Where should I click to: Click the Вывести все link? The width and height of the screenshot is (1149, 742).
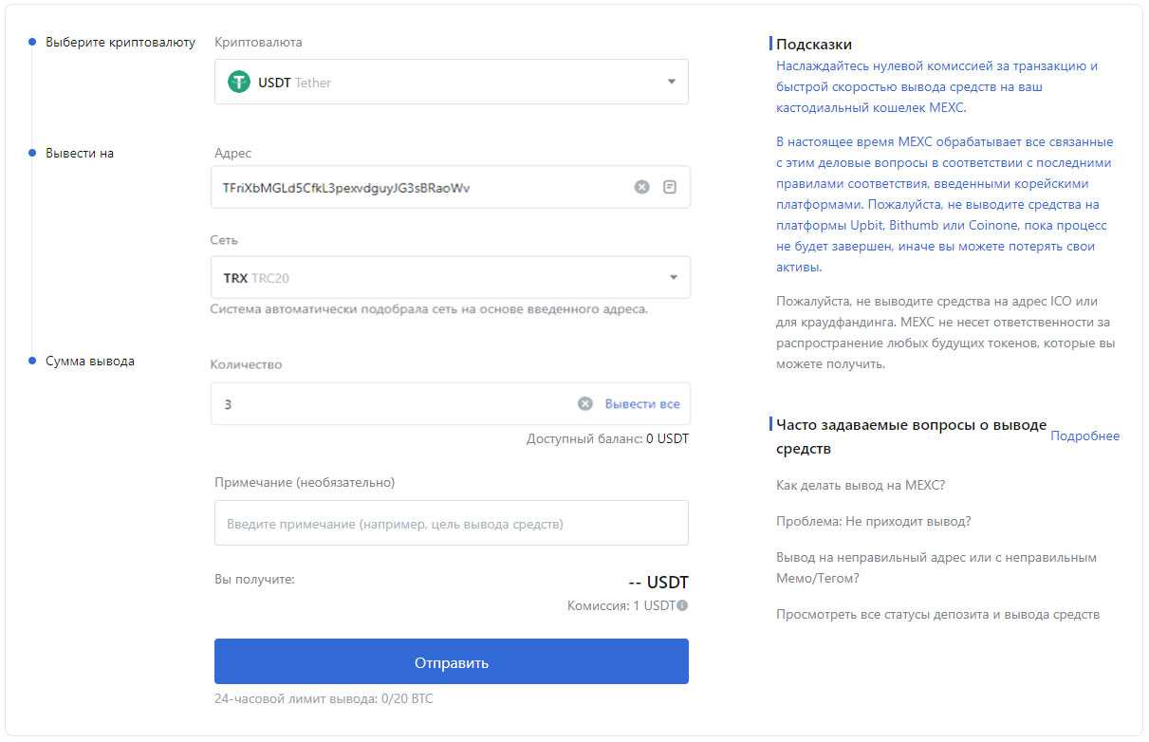point(642,404)
